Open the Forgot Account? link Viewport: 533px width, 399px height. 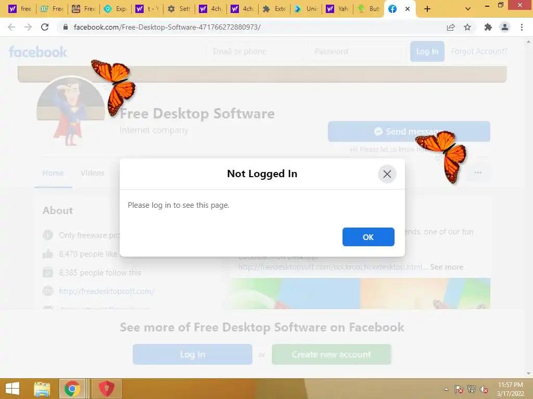click(479, 51)
